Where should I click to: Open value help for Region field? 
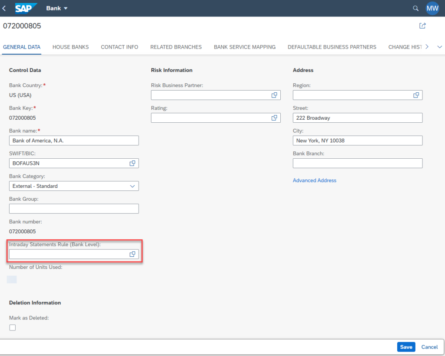416,95
